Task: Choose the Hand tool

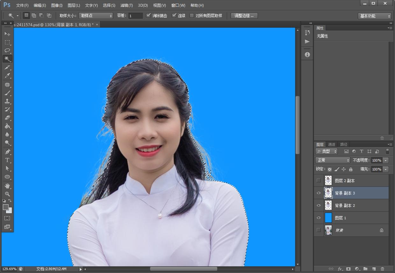Action: coord(7,185)
